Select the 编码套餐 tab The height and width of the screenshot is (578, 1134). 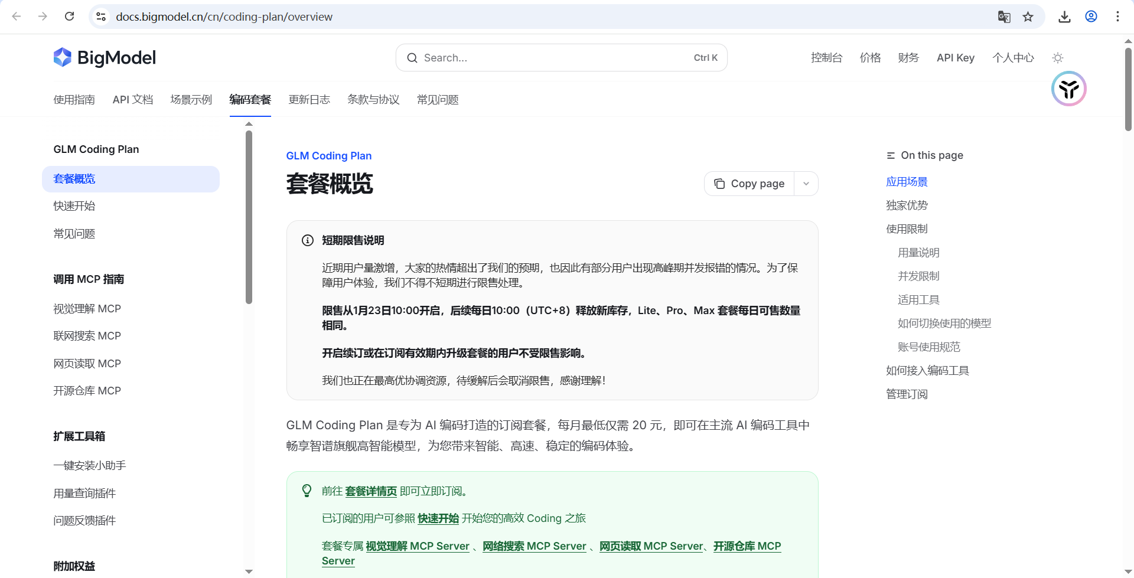250,100
